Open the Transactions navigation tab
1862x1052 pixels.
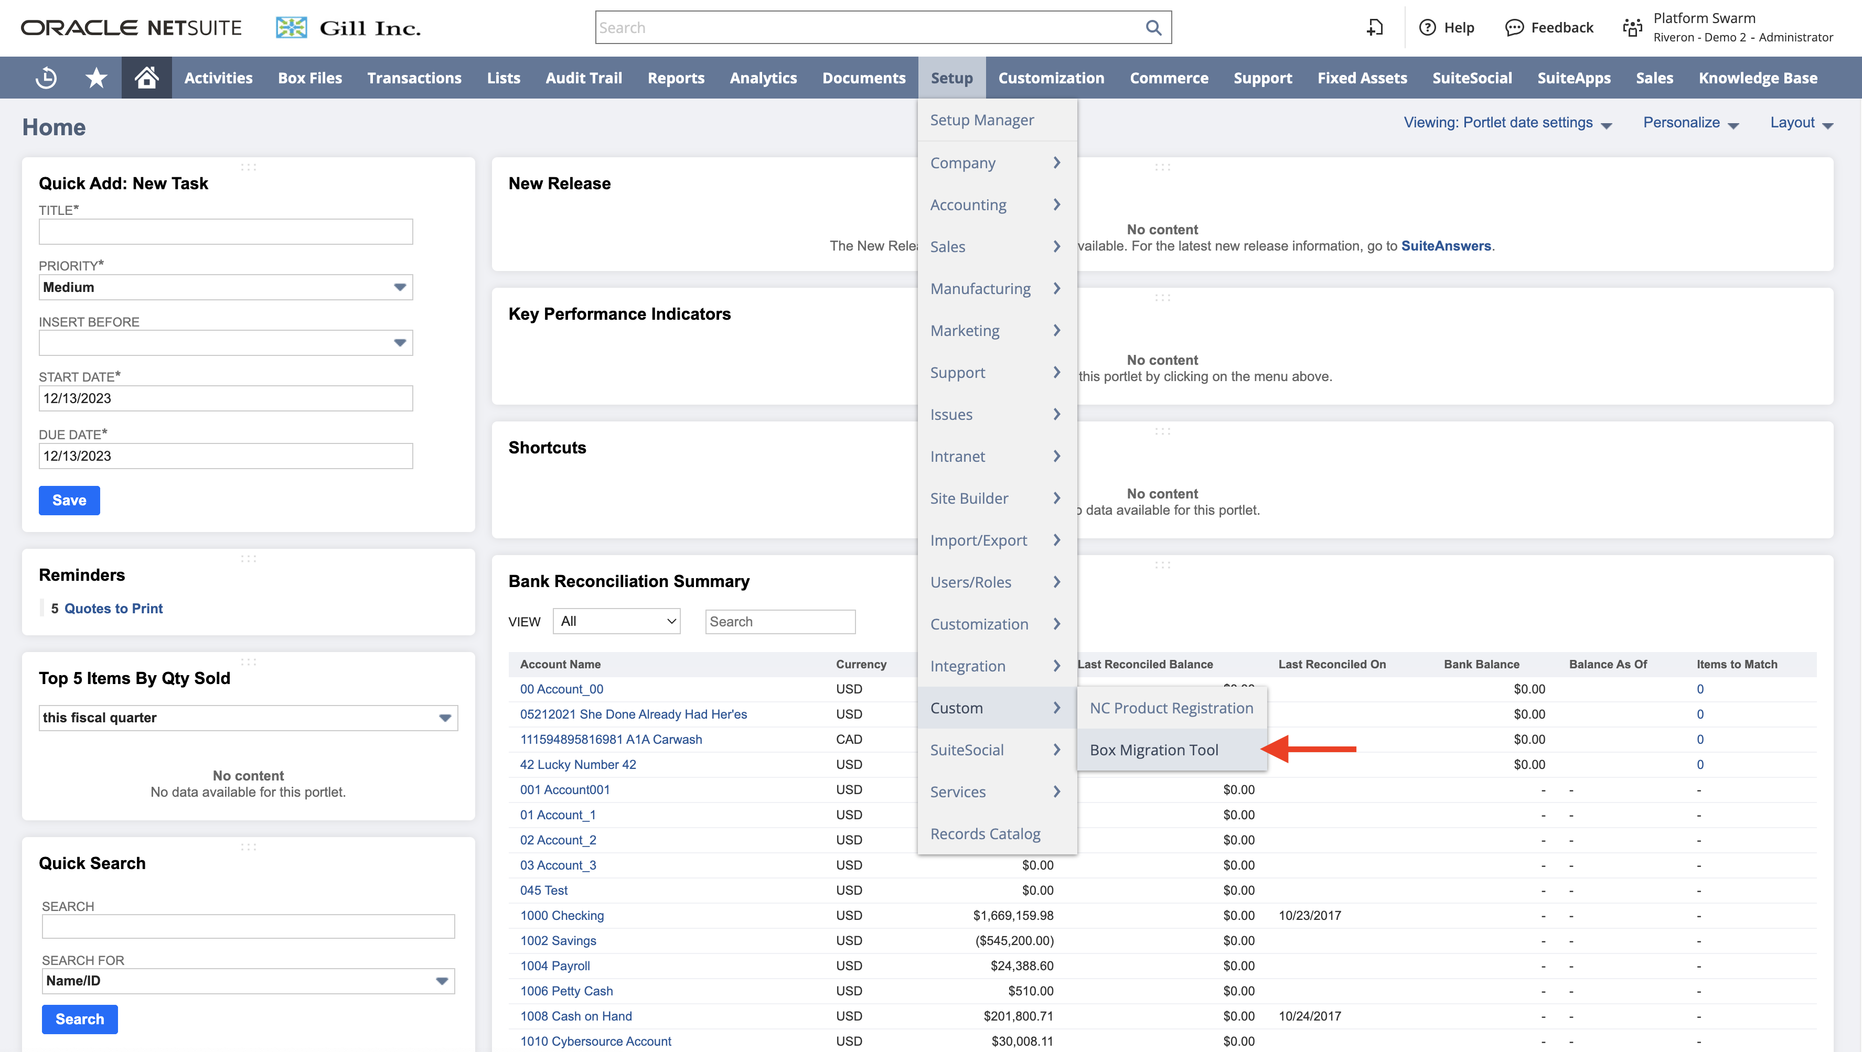(414, 77)
